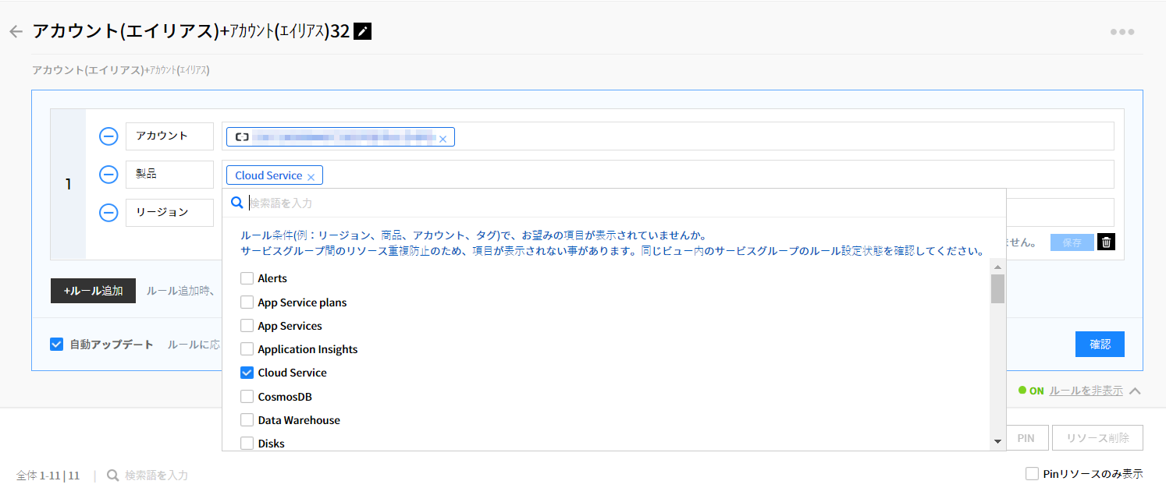1166x488 pixels.
Task: Check the Alerts checkbox
Action: (x=247, y=278)
